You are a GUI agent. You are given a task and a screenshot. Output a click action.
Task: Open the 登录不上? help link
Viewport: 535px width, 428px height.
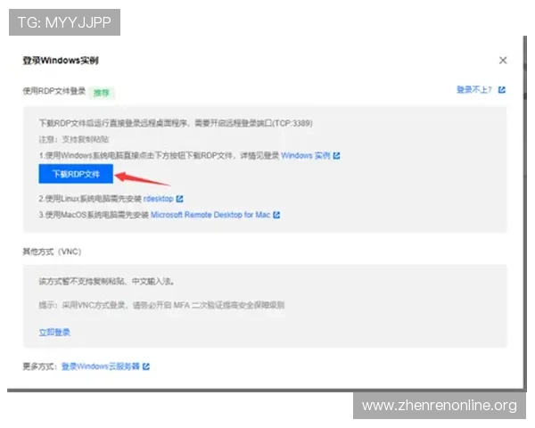474,90
